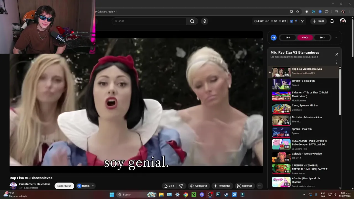Click the Compartir share button
Image resolution: width=354 pixels, height=199 pixels.
[x=198, y=186]
